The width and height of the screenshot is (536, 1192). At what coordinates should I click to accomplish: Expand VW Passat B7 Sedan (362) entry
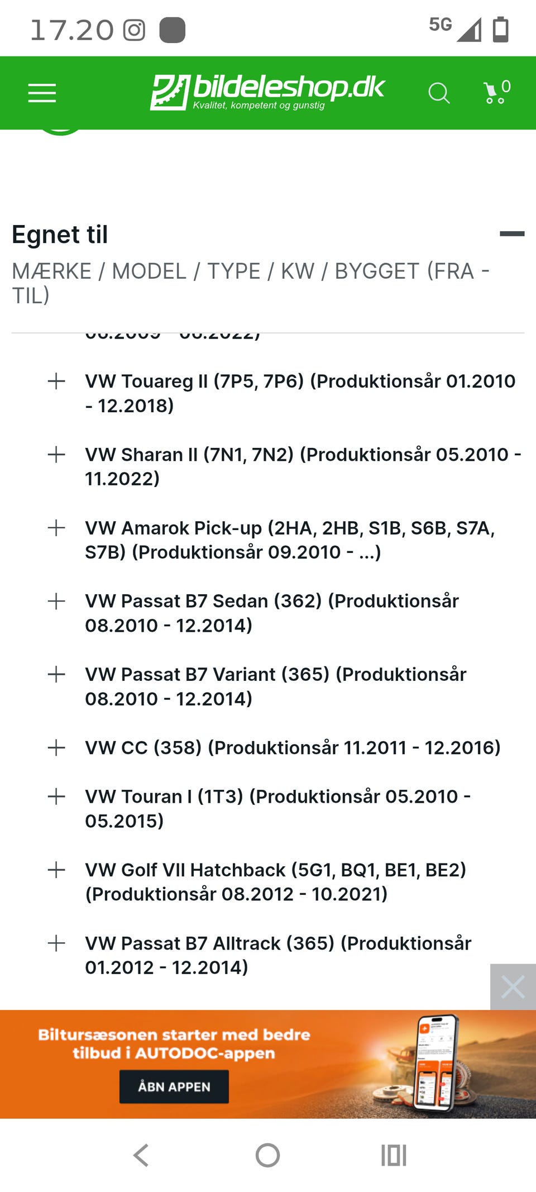[56, 601]
